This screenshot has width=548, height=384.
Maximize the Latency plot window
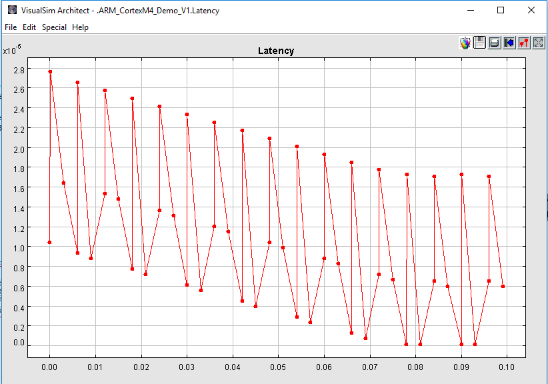point(501,11)
